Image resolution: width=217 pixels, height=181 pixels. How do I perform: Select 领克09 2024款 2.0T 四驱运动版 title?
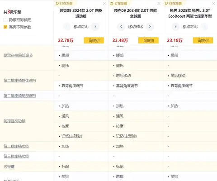coord(81,14)
